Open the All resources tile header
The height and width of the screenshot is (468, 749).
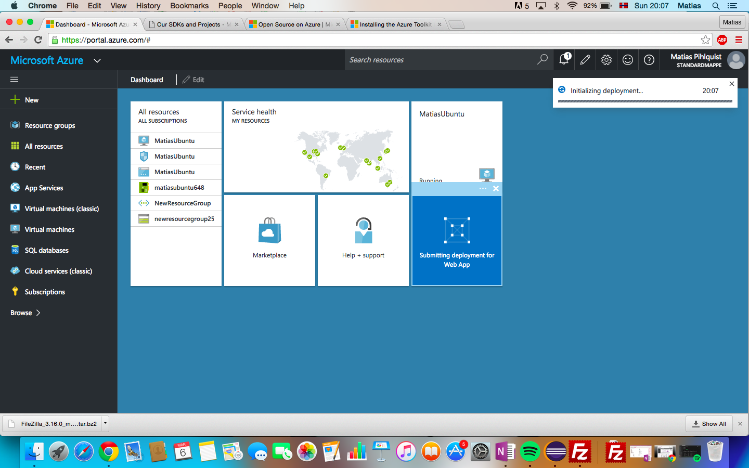click(x=176, y=116)
